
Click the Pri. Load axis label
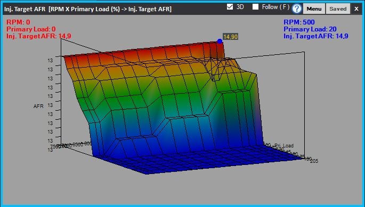pos(284,146)
